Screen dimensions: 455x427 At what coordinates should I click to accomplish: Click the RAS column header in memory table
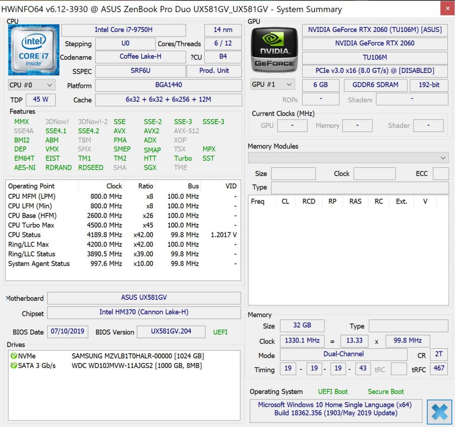click(x=355, y=201)
